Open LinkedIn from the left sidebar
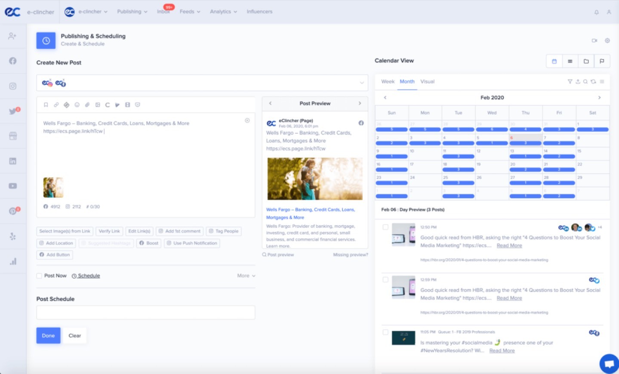 pos(13,161)
